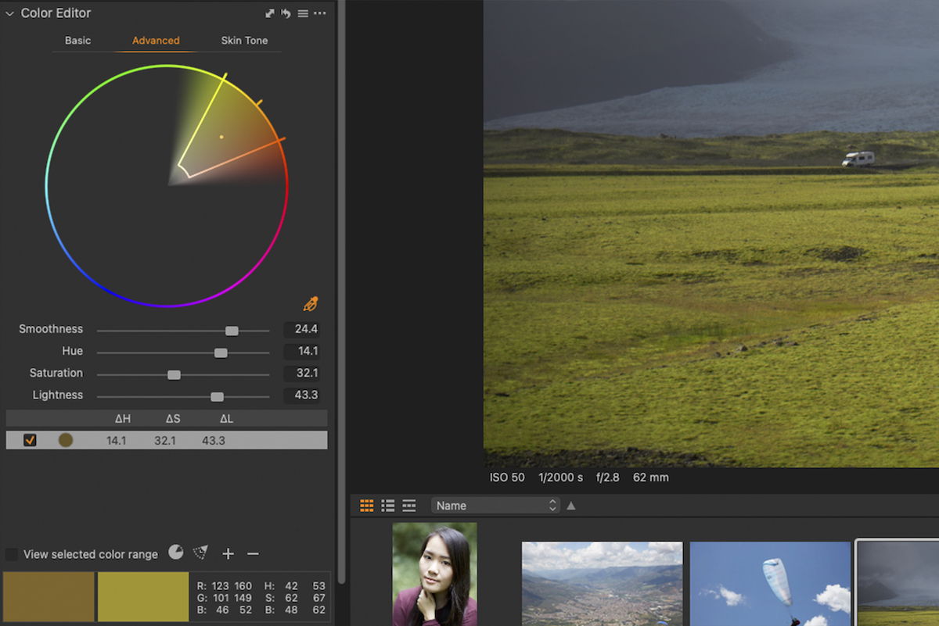Click the full color wheel range icon
This screenshot has width=939, height=626.
[175, 553]
